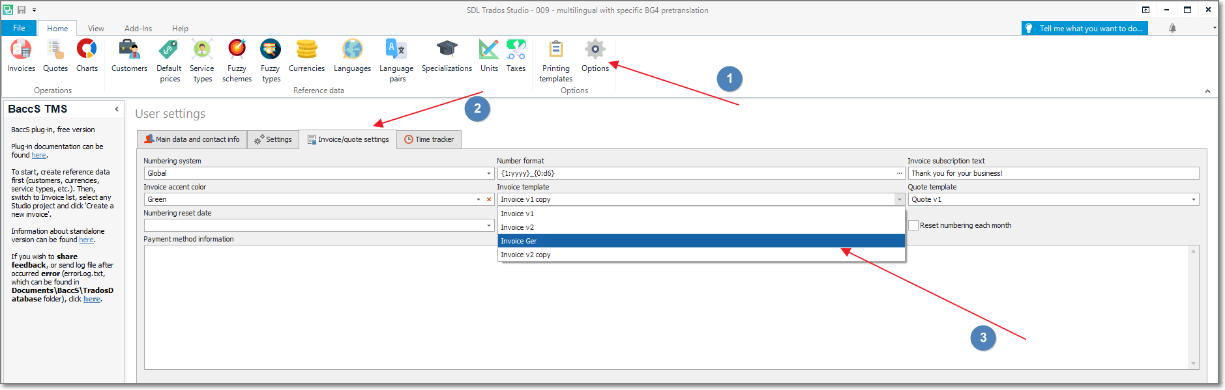This screenshot has width=1225, height=390.
Task: Open the plug-in documentation 'here' link
Action: point(39,156)
